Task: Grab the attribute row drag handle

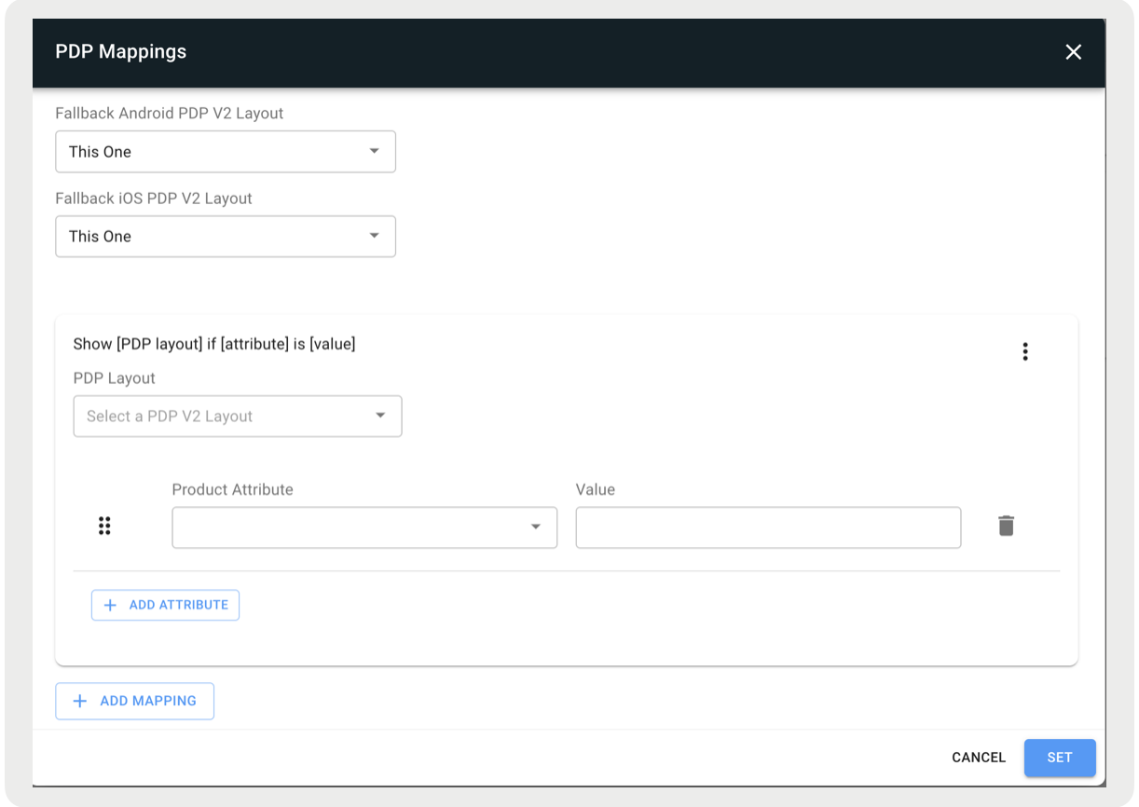Action: [x=104, y=527]
